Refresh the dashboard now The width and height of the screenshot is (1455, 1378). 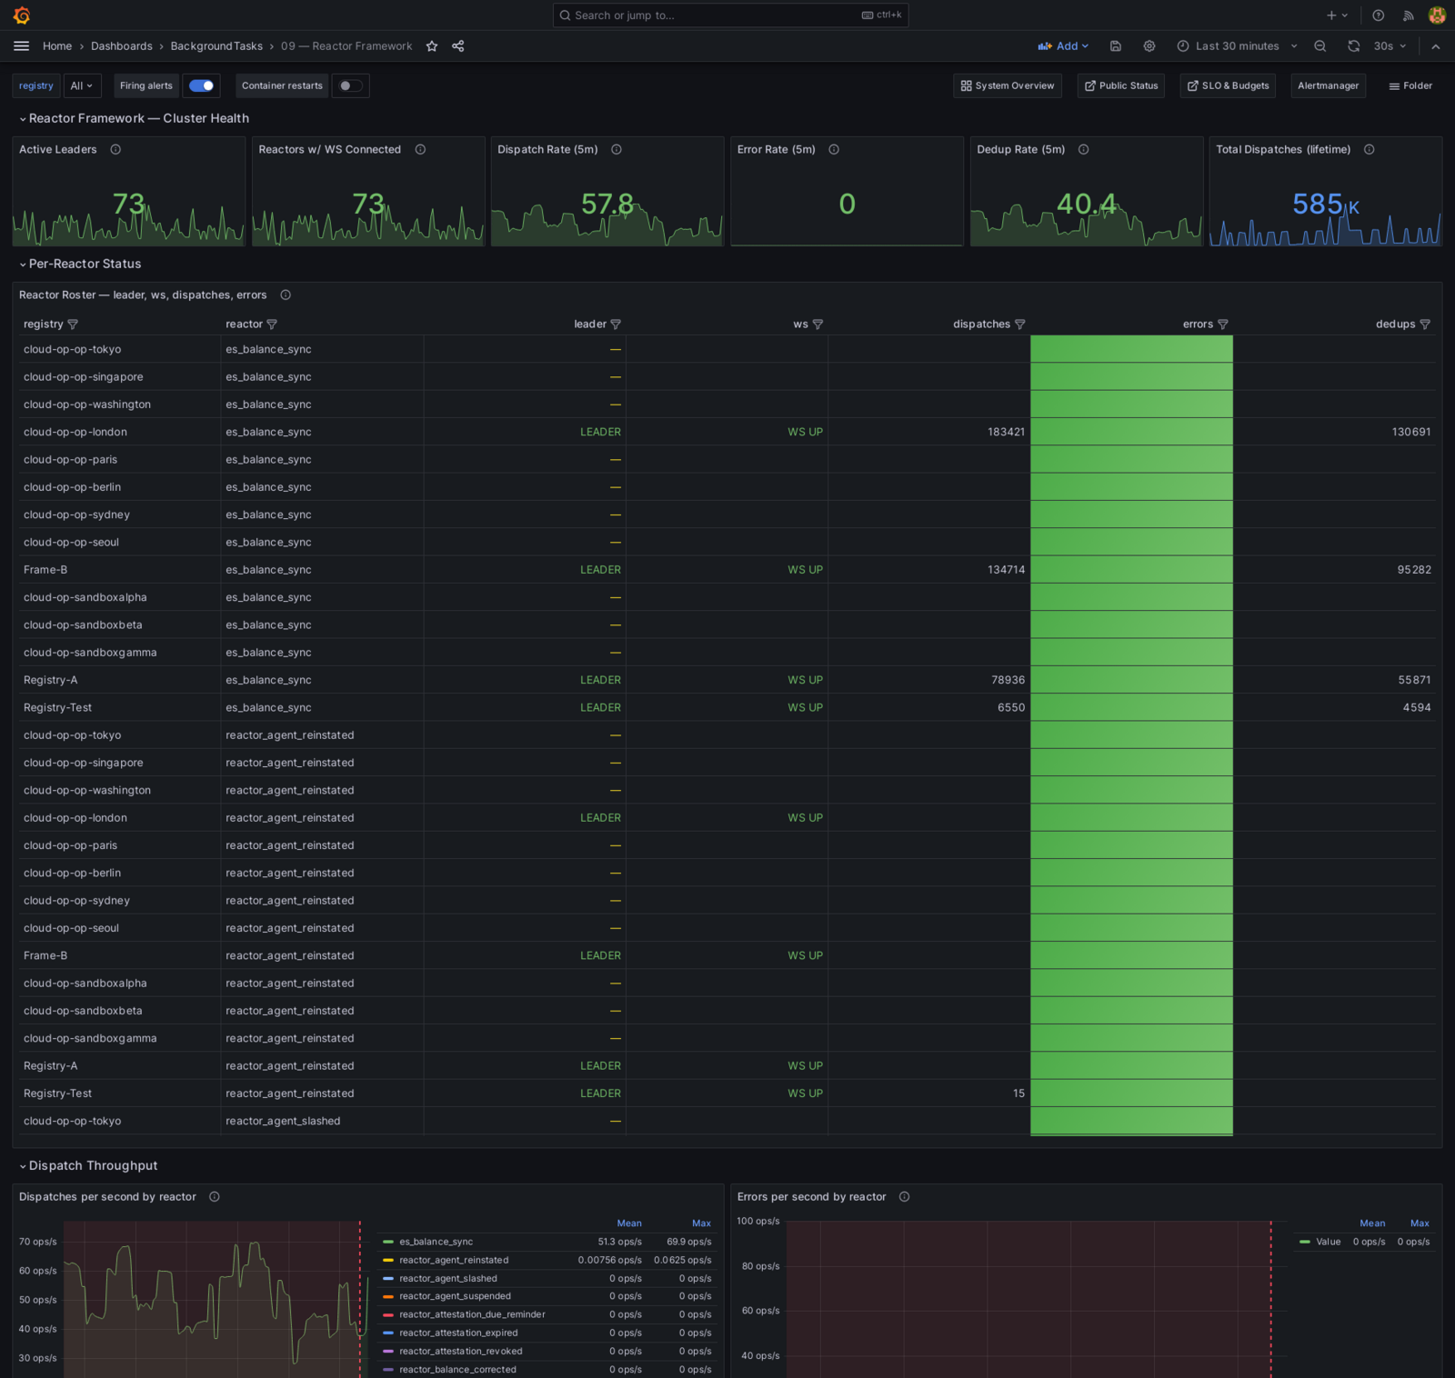(1354, 46)
